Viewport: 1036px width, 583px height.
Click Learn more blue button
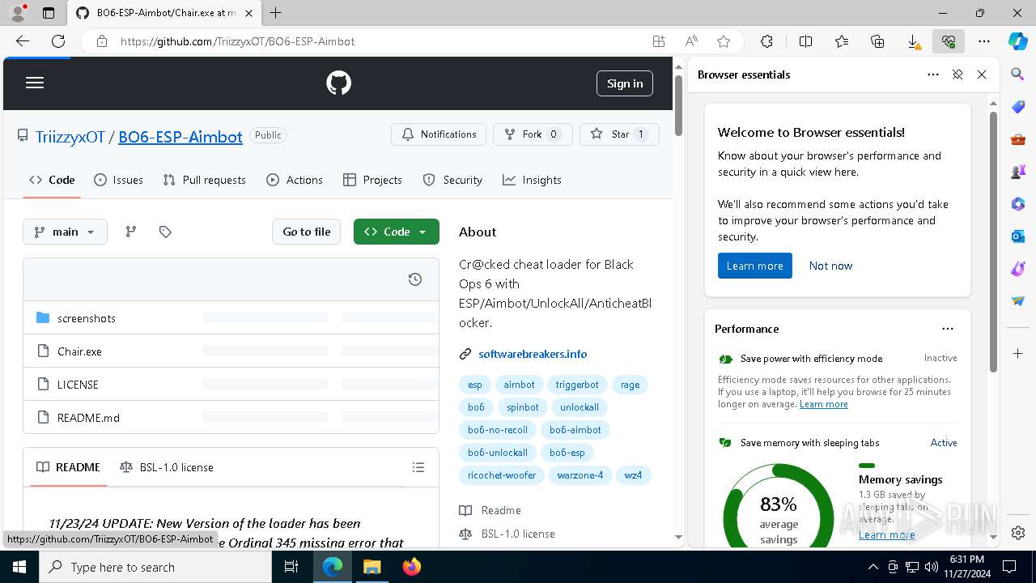coord(754,266)
